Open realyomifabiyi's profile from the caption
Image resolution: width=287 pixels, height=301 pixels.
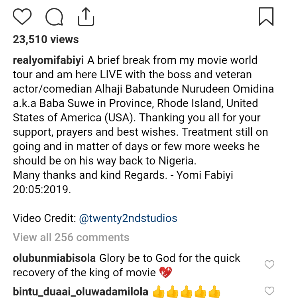pos(48,61)
